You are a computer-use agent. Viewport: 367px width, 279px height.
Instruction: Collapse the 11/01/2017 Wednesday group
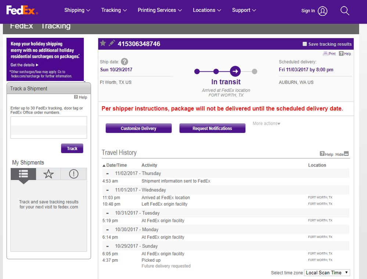point(107,190)
